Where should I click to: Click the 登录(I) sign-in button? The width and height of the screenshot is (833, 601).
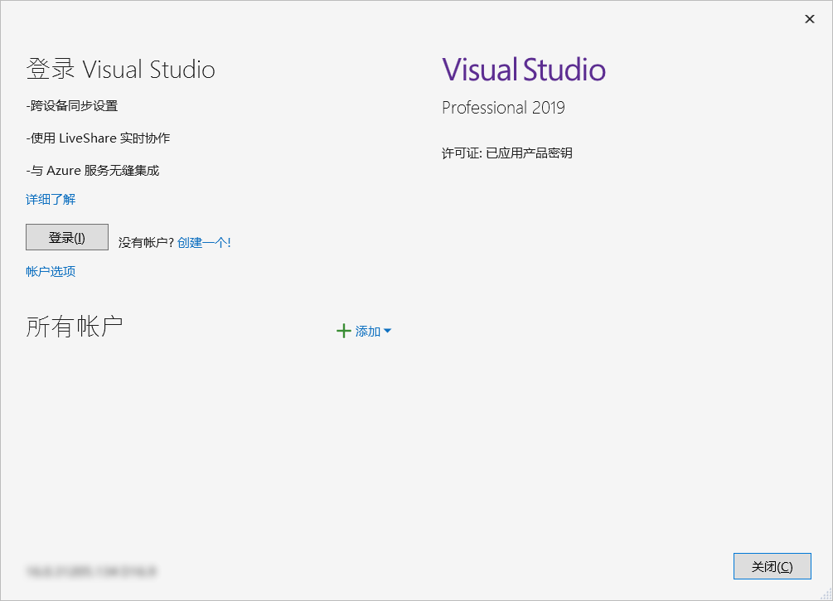pyautogui.click(x=66, y=237)
